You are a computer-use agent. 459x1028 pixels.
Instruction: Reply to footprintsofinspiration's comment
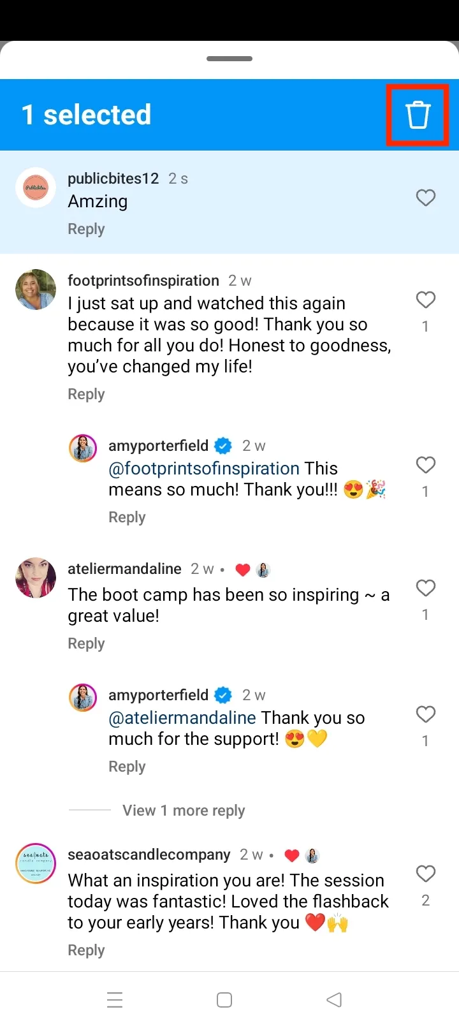tap(86, 394)
